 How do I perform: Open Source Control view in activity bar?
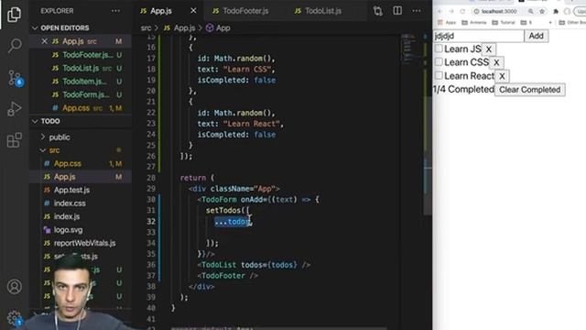(15, 78)
